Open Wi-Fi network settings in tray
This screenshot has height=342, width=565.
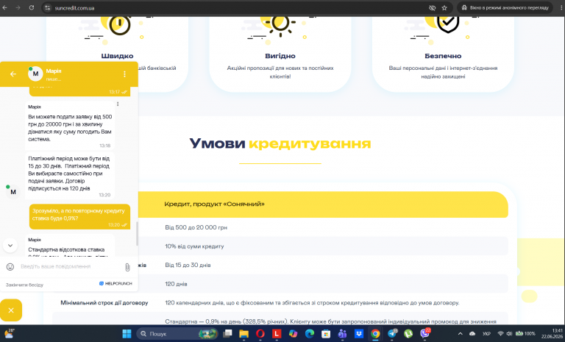click(x=500, y=334)
